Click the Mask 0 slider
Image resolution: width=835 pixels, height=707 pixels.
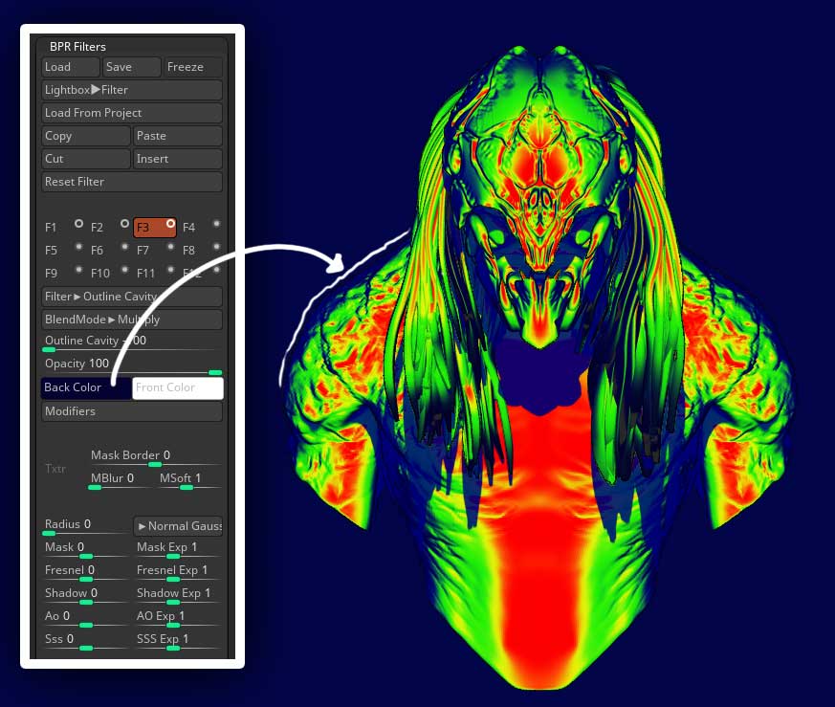[86, 549]
